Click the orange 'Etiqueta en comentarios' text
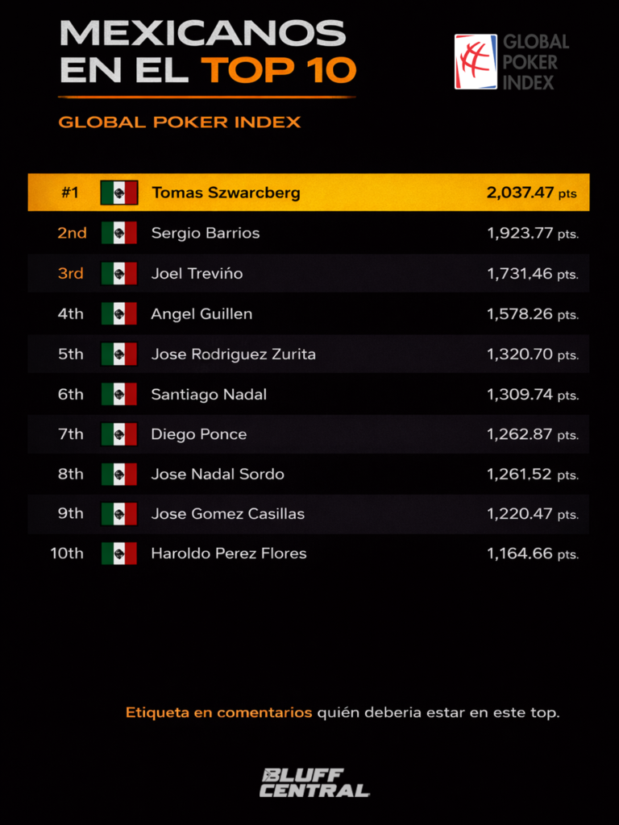Viewport: 619px width, 825px height. click(218, 712)
